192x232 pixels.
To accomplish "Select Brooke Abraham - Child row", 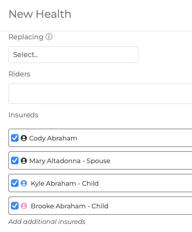I will (x=100, y=206).
